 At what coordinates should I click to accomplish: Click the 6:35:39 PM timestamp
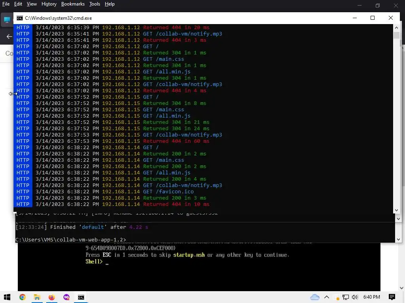67,27
